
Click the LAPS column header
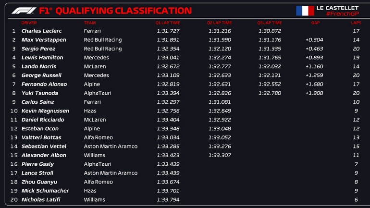(x=356, y=23)
